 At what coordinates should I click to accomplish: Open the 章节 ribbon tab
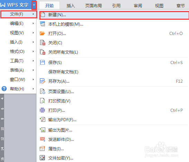181,6
